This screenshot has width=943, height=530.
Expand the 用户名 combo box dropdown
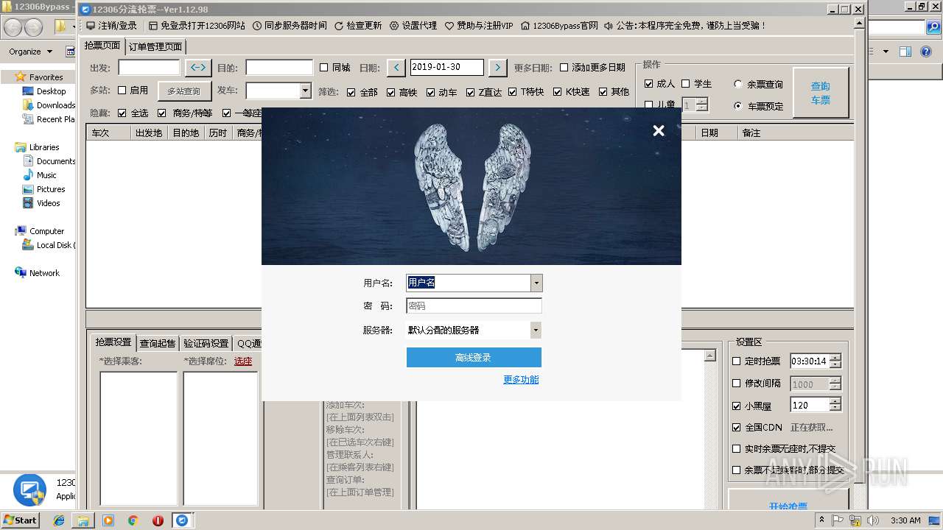[536, 283]
